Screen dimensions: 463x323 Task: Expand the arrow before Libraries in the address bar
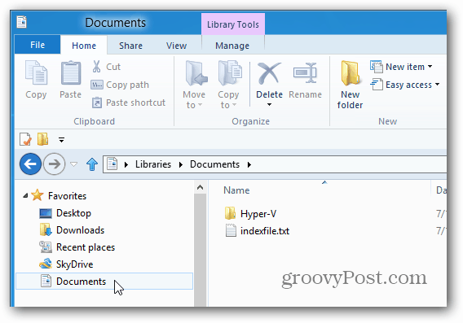[126, 164]
